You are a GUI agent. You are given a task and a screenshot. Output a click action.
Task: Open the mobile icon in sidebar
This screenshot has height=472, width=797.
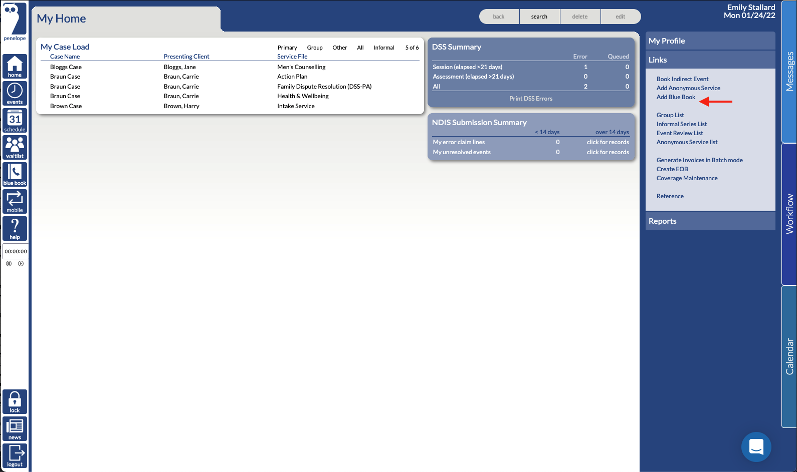pyautogui.click(x=15, y=202)
